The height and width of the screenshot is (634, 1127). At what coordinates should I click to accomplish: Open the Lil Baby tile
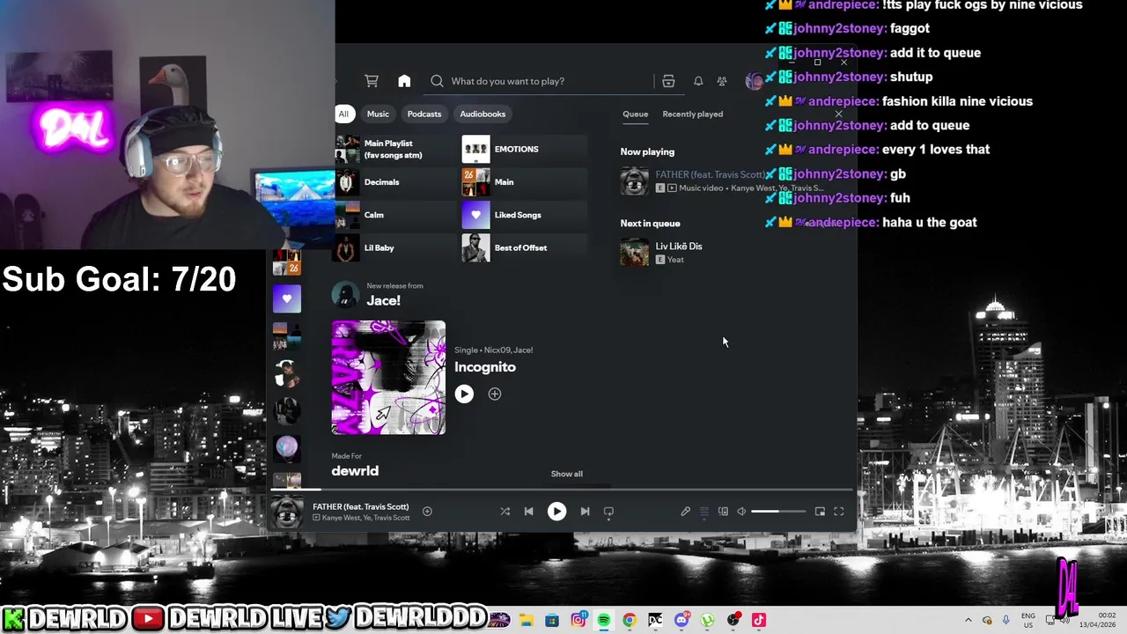(395, 248)
